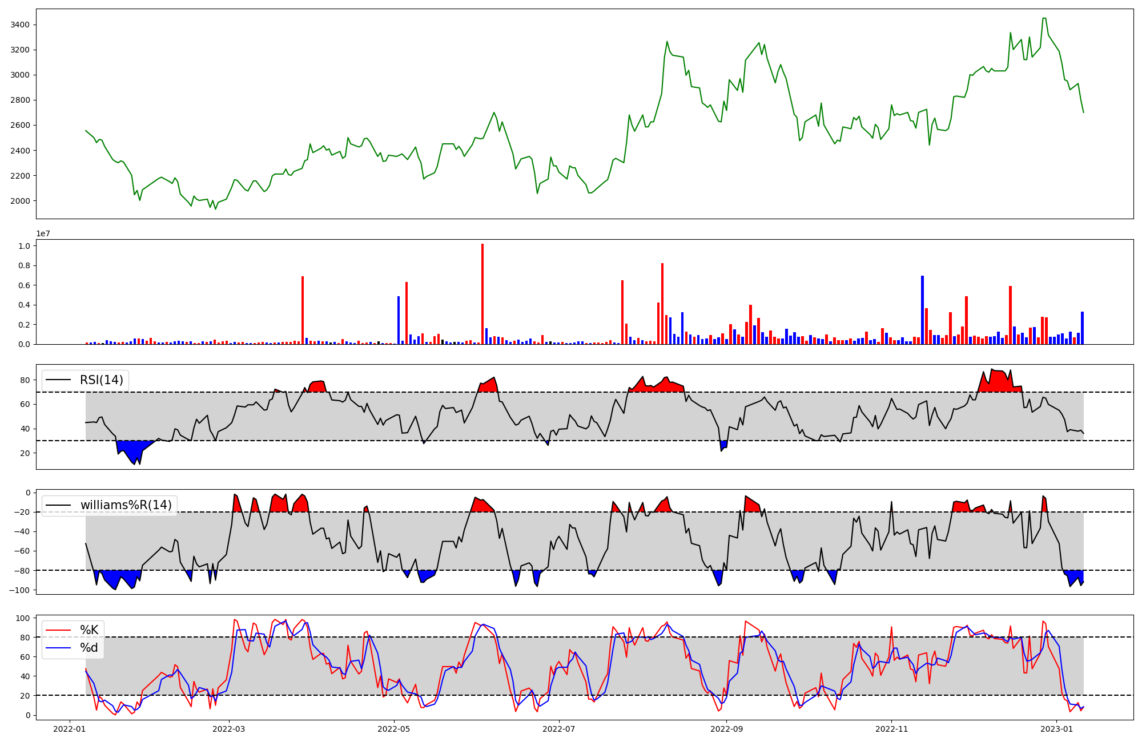Click the 2022-01 x-axis date label
1142x742 pixels.
point(70,729)
